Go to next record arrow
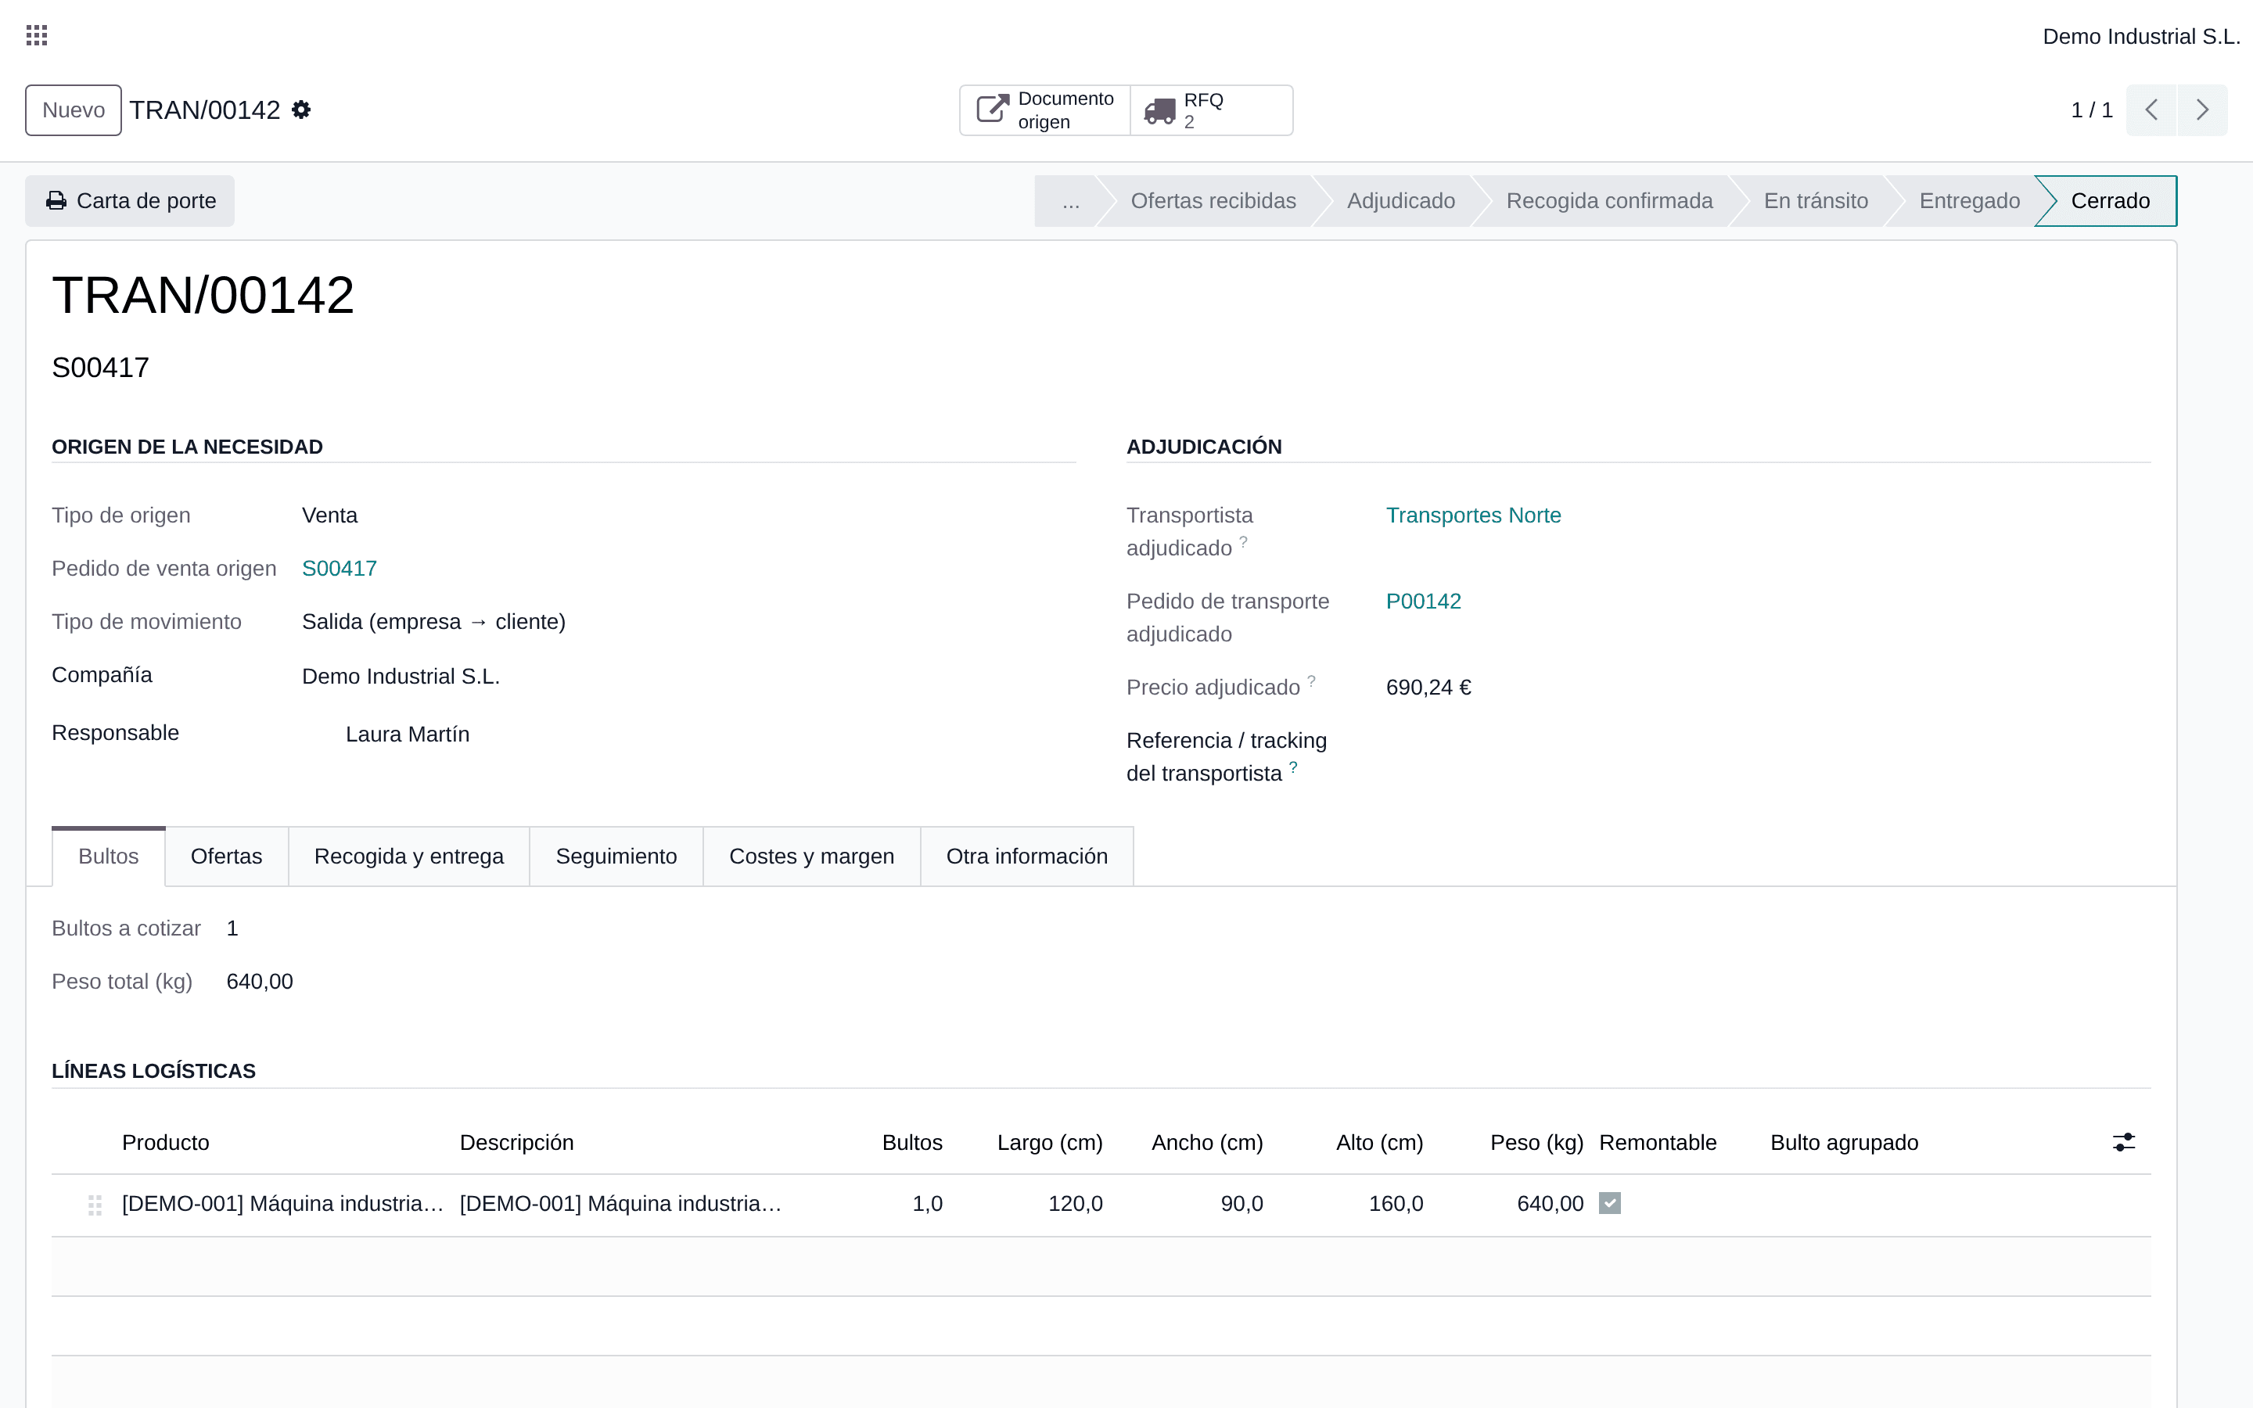The height and width of the screenshot is (1408, 2253). (x=2203, y=110)
